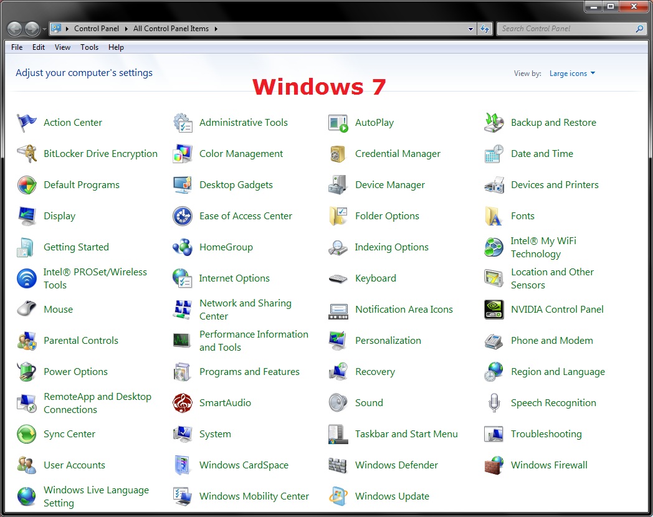This screenshot has width=653, height=517.
Task: Open the Parental Controls link
Action: (81, 341)
